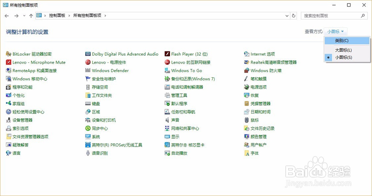Open the 默认程序 link

pos(179,103)
